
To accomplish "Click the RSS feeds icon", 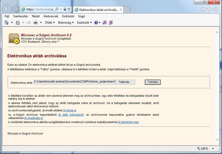I will click(18, 23).
